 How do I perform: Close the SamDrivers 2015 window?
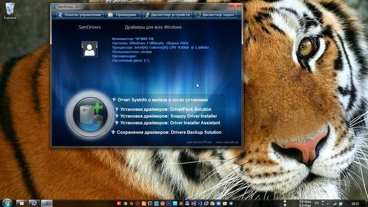[235, 6]
